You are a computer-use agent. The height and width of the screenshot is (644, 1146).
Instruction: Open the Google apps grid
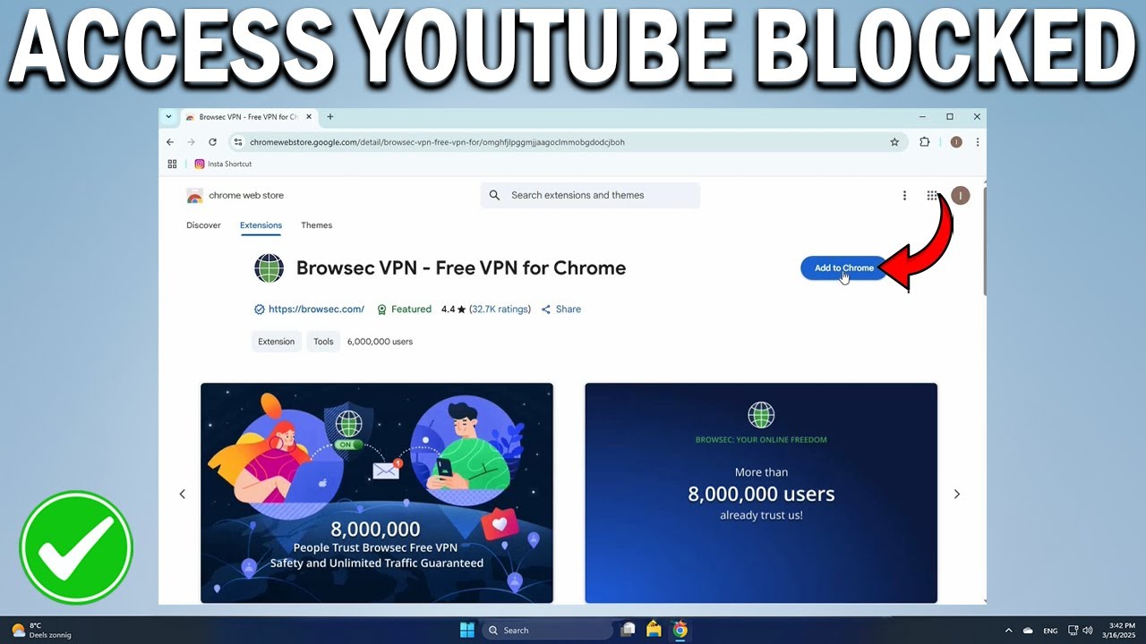point(932,195)
